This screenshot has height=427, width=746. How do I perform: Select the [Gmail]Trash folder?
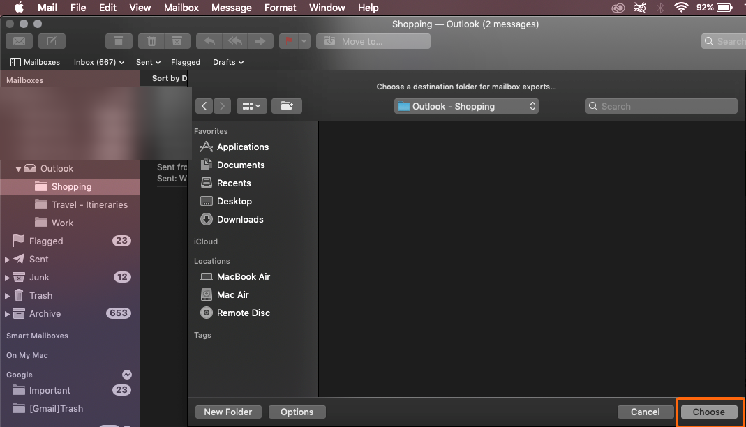tap(70, 408)
